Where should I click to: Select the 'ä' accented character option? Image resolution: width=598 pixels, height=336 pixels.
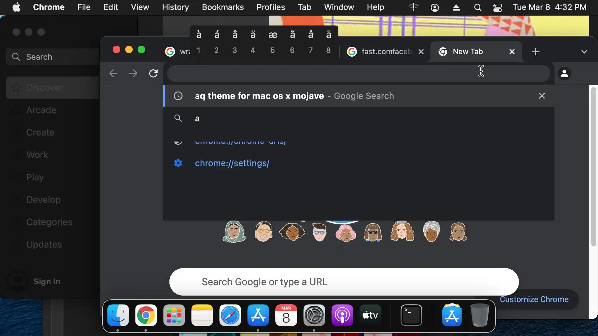pyautogui.click(x=253, y=35)
